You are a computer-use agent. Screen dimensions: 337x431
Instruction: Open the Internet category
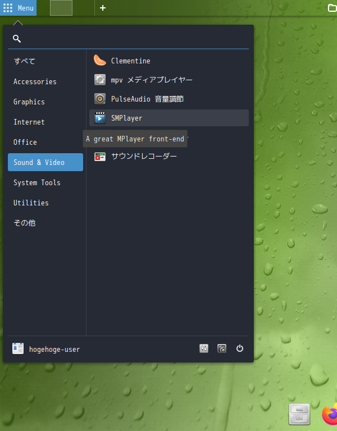click(45, 122)
